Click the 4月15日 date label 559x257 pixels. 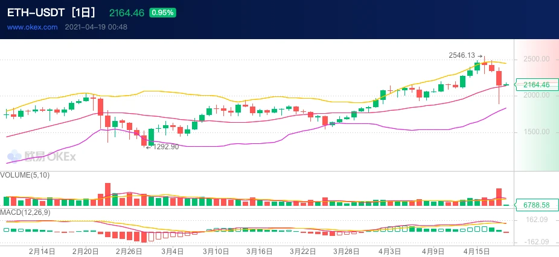click(x=477, y=252)
